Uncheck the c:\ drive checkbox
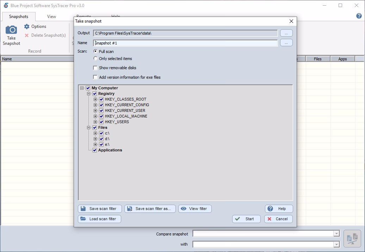Image resolution: width=365 pixels, height=252 pixels. point(101,133)
